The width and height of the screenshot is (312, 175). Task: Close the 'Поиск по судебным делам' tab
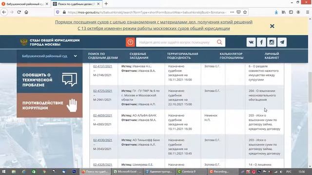(98, 4)
